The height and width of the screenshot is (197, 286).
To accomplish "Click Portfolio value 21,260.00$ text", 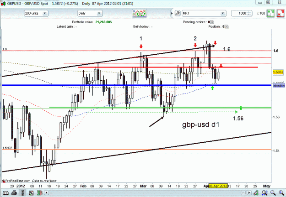I will 92,22.
